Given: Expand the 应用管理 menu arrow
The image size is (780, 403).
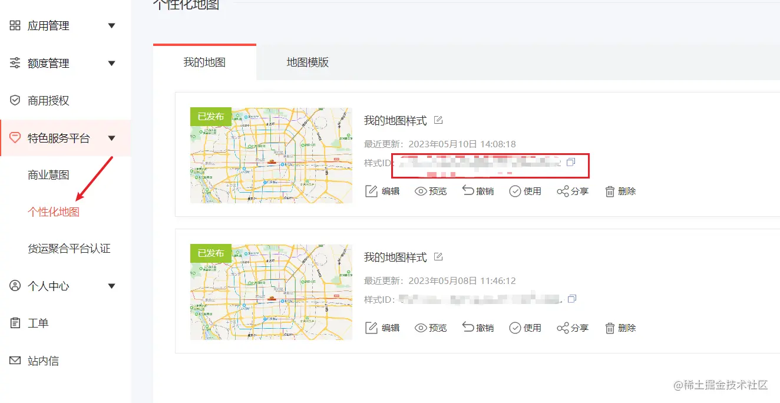Looking at the screenshot, I should pyautogui.click(x=111, y=26).
